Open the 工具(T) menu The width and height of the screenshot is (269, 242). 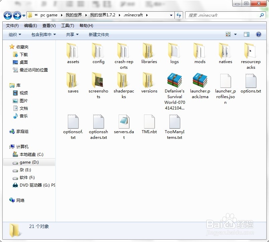coord(68,26)
